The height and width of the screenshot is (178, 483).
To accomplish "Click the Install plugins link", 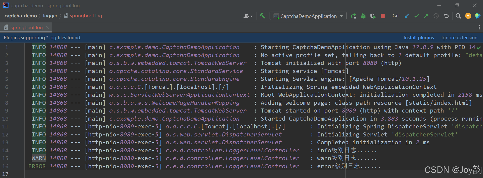I will tap(419, 38).
